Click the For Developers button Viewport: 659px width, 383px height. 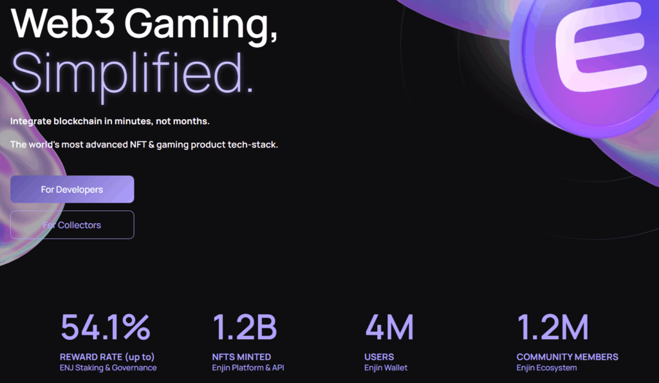(72, 189)
